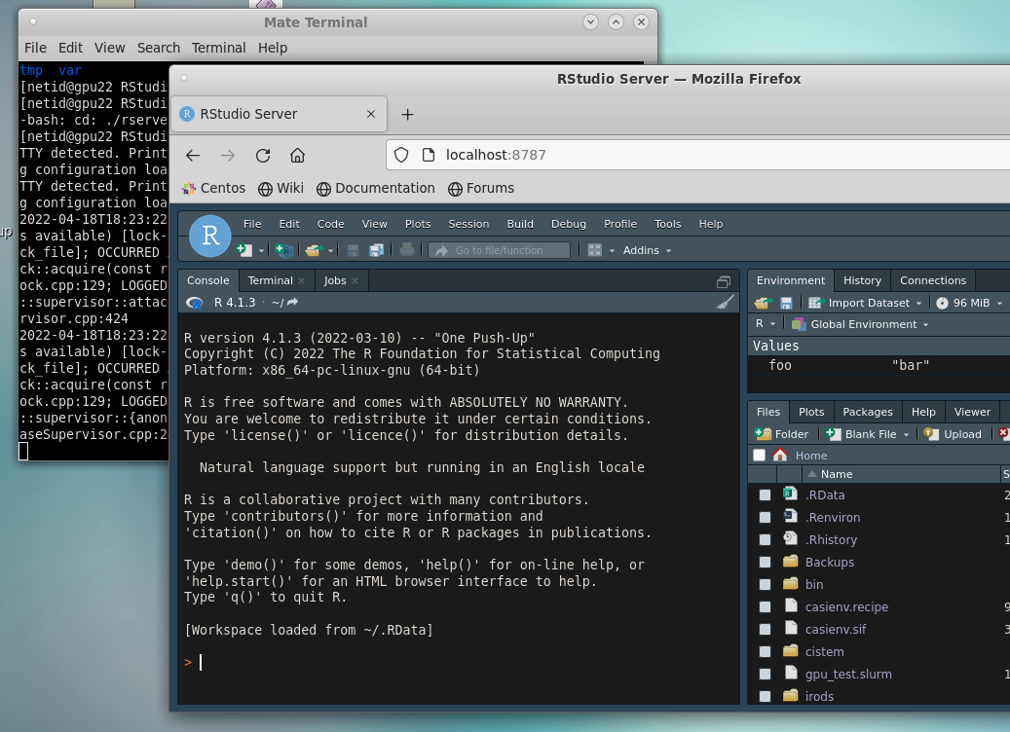The height and width of the screenshot is (732, 1010).
Task: Click the Save all documents icon
Action: point(376,250)
